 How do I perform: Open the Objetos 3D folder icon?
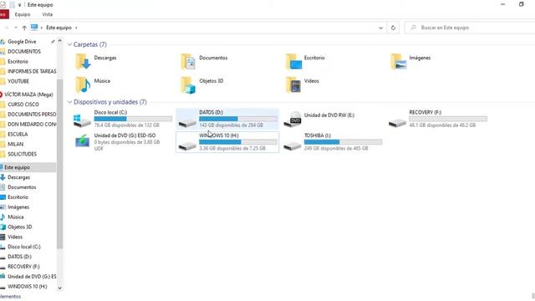(x=188, y=85)
